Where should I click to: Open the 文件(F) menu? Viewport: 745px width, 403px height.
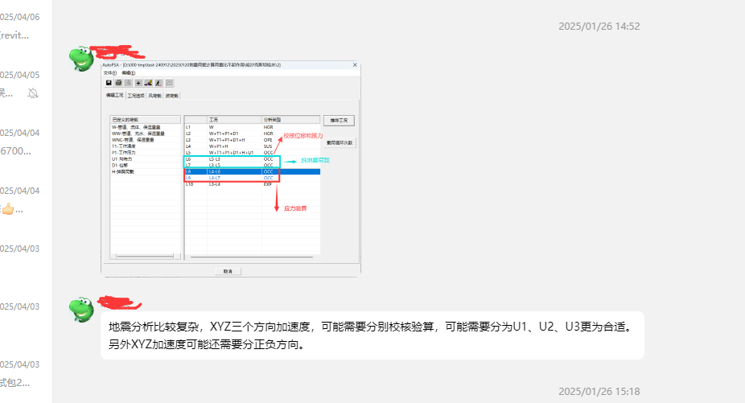[110, 72]
